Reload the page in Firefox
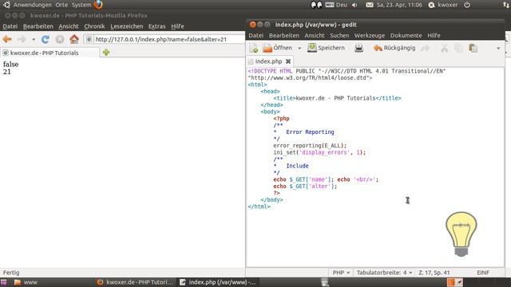This screenshot has width=511, height=287. 46,39
